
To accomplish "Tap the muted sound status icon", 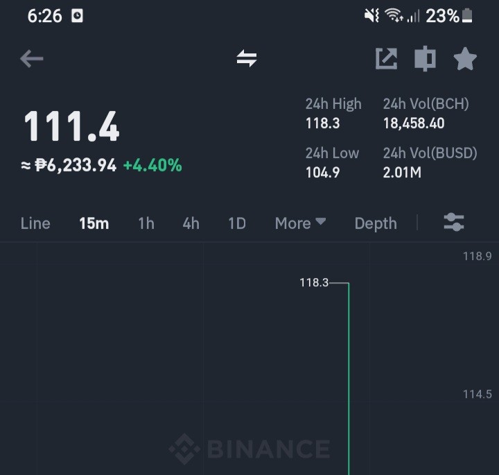I will pos(371,15).
